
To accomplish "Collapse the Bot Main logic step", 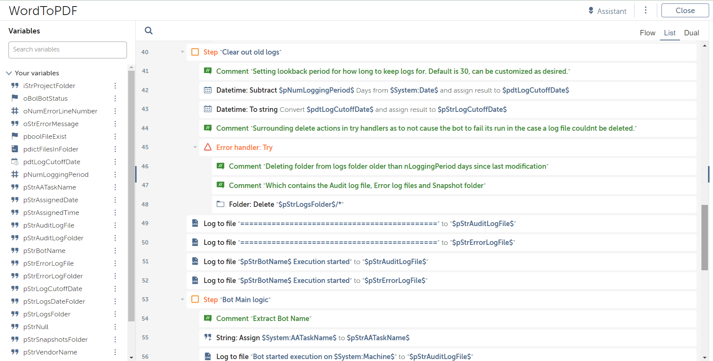I will [182, 299].
